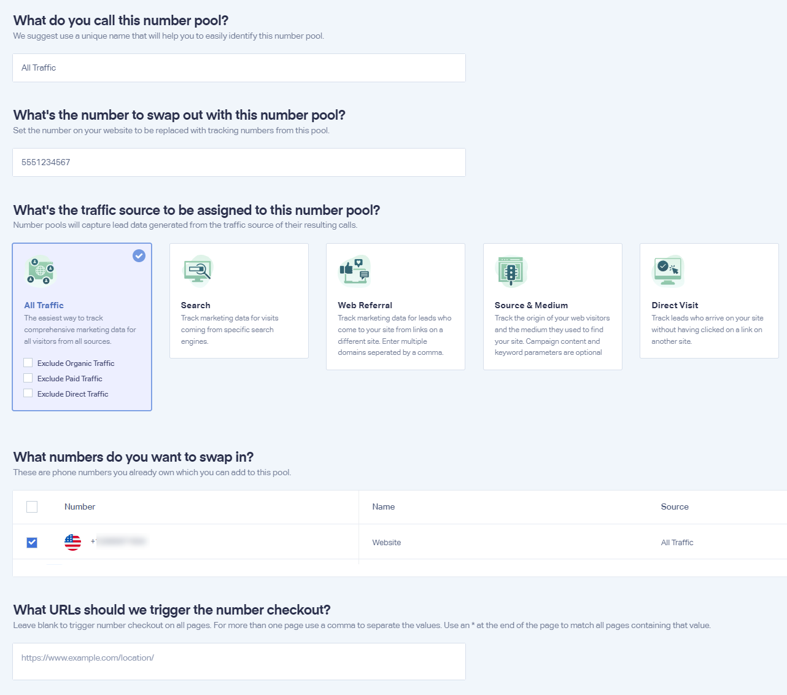Image resolution: width=787 pixels, height=695 pixels.
Task: Select the Direct Visit card description
Action: pyautogui.click(x=707, y=330)
